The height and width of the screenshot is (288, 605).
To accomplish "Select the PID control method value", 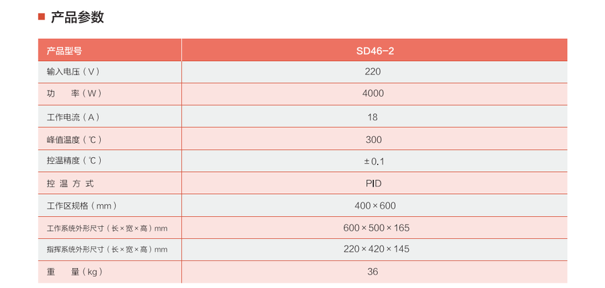I will tap(374, 183).
